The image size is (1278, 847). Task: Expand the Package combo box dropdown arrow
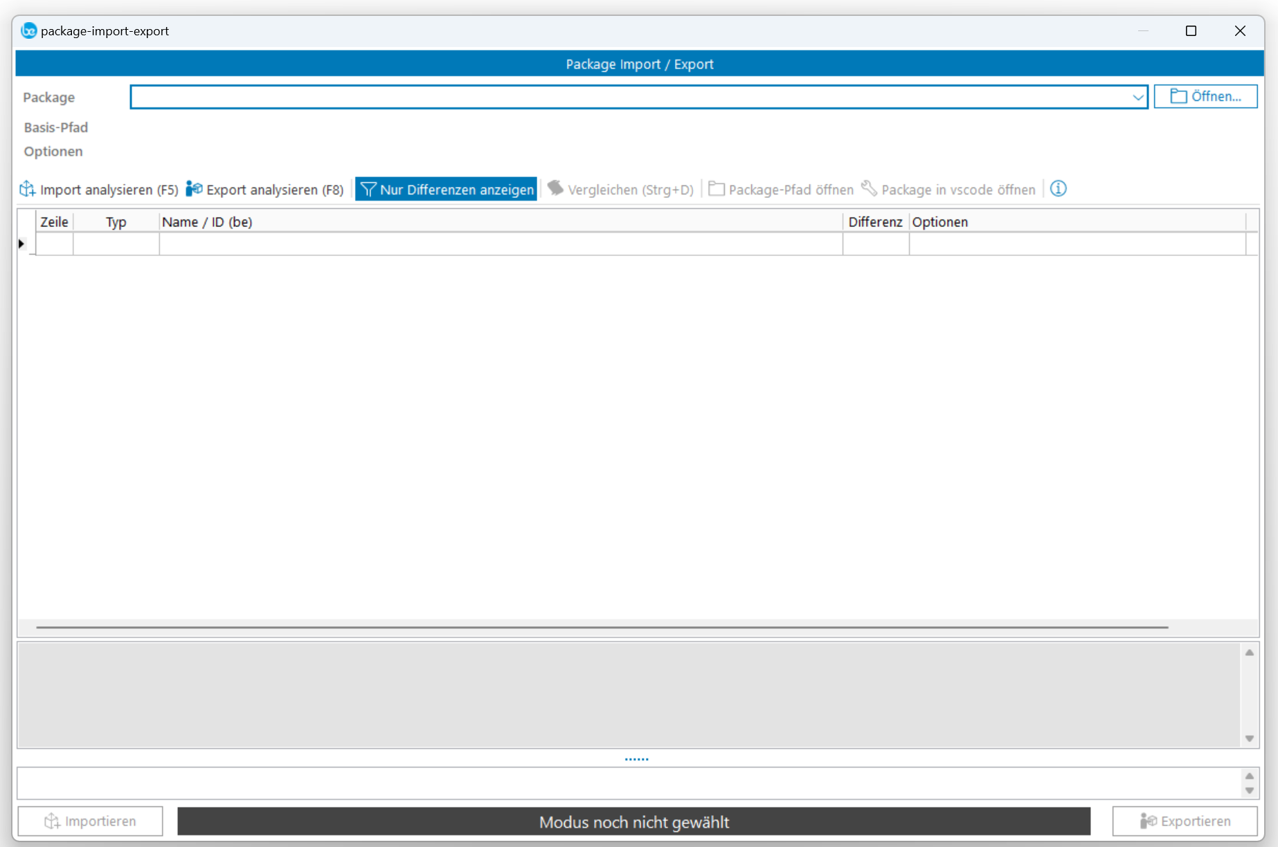coord(1137,97)
